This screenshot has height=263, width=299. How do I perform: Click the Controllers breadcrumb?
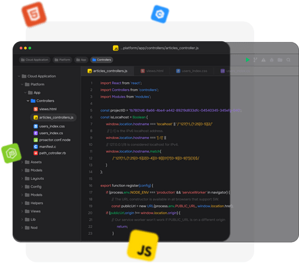point(102,60)
